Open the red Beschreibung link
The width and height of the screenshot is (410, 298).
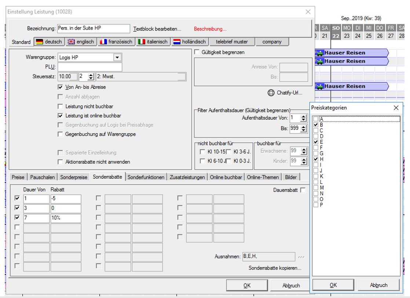(x=210, y=29)
